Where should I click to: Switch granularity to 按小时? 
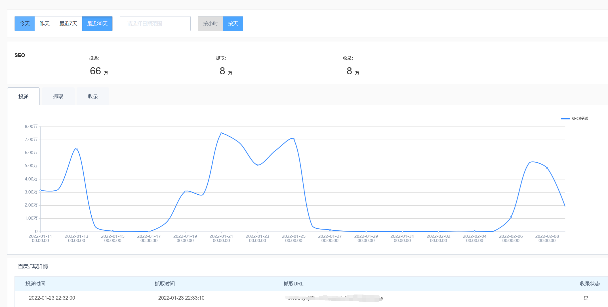pos(211,24)
